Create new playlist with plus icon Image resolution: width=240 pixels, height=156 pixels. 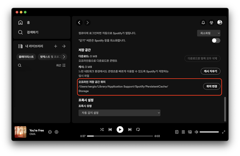tap(56, 46)
